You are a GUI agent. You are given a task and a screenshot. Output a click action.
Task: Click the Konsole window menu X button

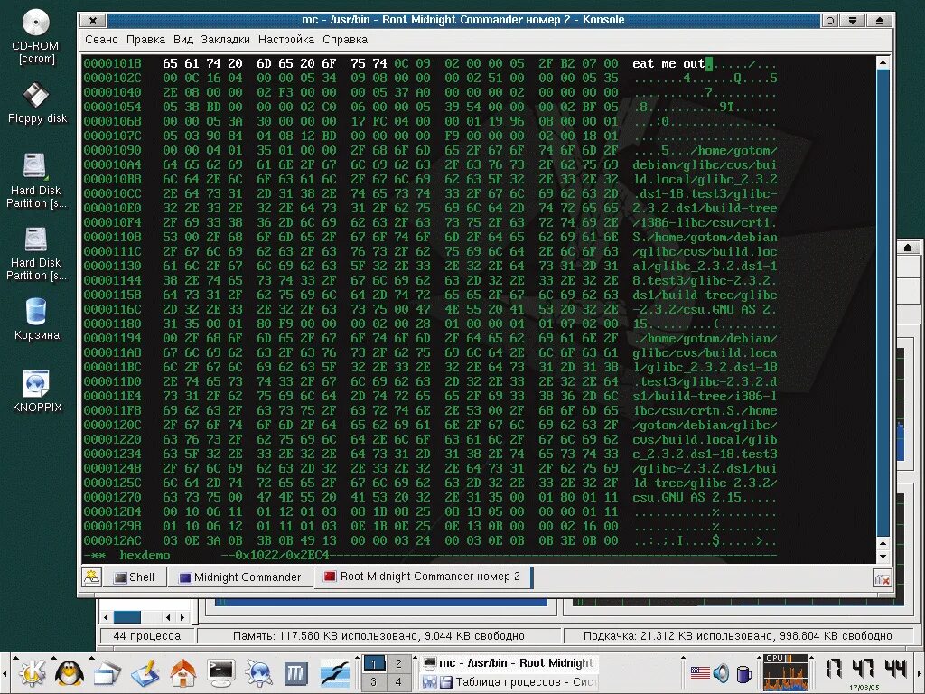point(93,20)
